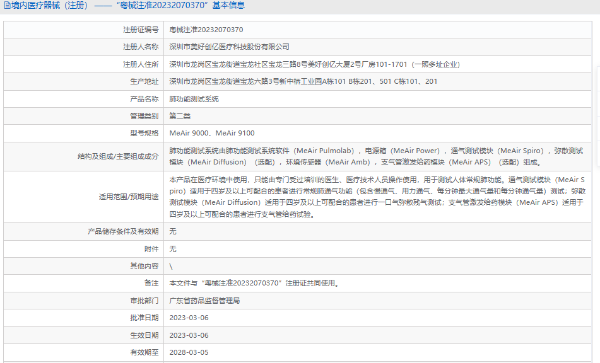The image size is (600, 363).
Task: Click the 生产地址 label
Action: click(144, 81)
